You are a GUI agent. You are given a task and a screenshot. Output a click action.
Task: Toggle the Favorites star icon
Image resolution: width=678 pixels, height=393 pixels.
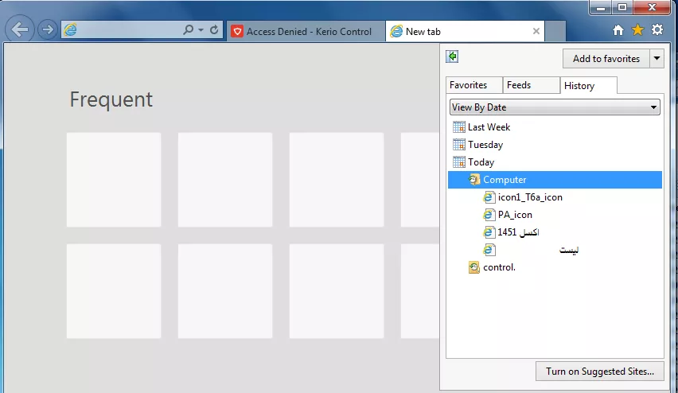click(x=637, y=29)
